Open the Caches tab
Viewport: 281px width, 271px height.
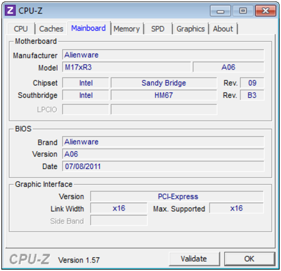(51, 29)
